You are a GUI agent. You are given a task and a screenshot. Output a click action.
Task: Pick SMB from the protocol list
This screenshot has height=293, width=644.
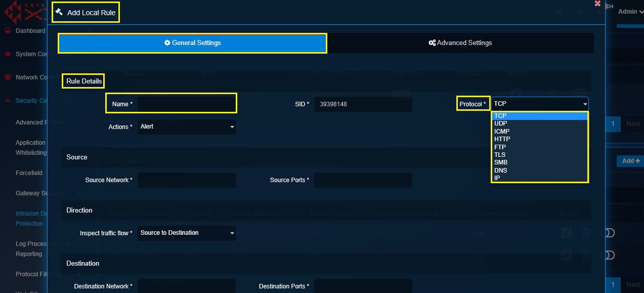coord(540,162)
